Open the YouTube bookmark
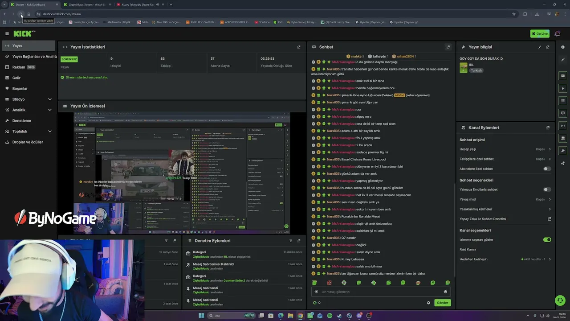Image resolution: width=570 pixels, height=321 pixels. (262, 22)
